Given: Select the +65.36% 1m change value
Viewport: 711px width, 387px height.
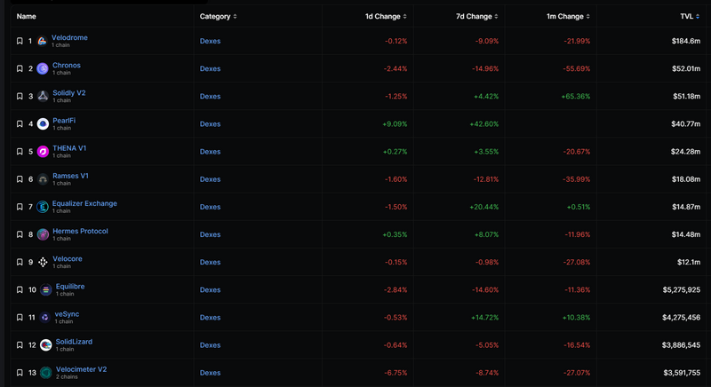Looking at the screenshot, I should (575, 97).
